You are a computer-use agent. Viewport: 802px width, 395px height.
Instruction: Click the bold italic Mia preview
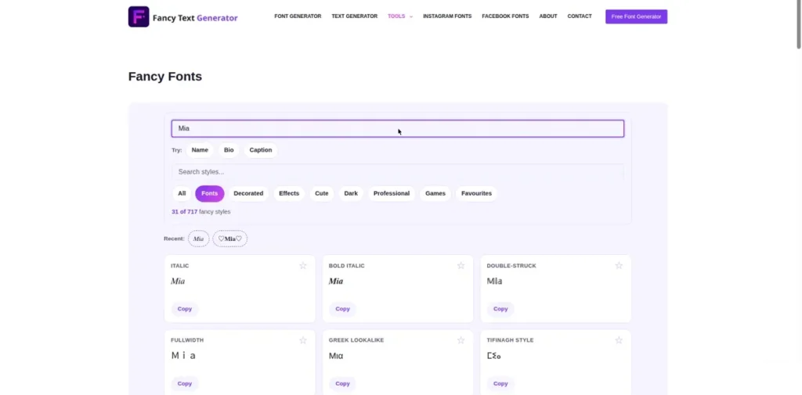(336, 281)
